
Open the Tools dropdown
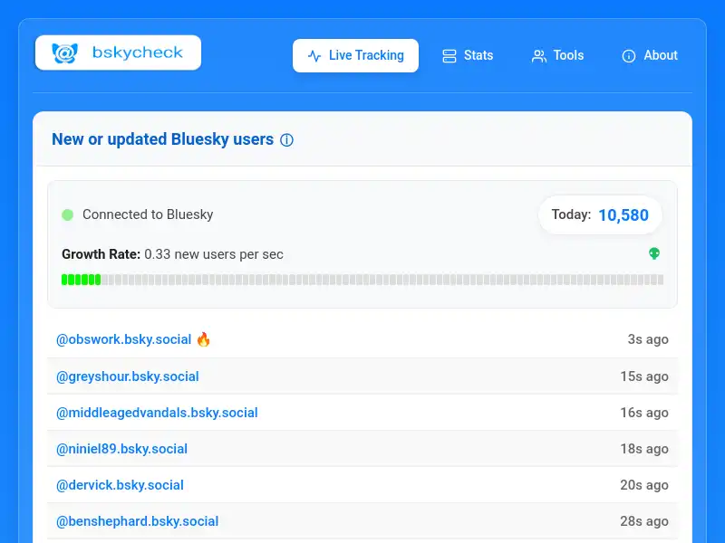[557, 55]
